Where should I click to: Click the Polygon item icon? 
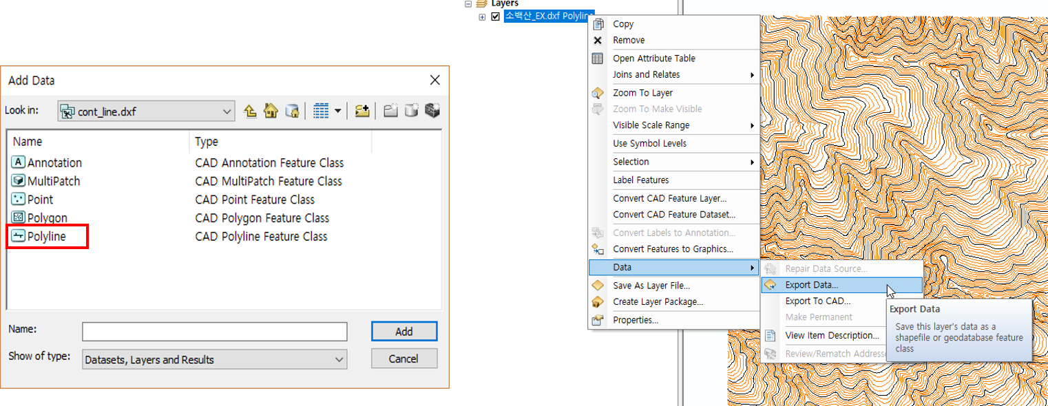19,218
